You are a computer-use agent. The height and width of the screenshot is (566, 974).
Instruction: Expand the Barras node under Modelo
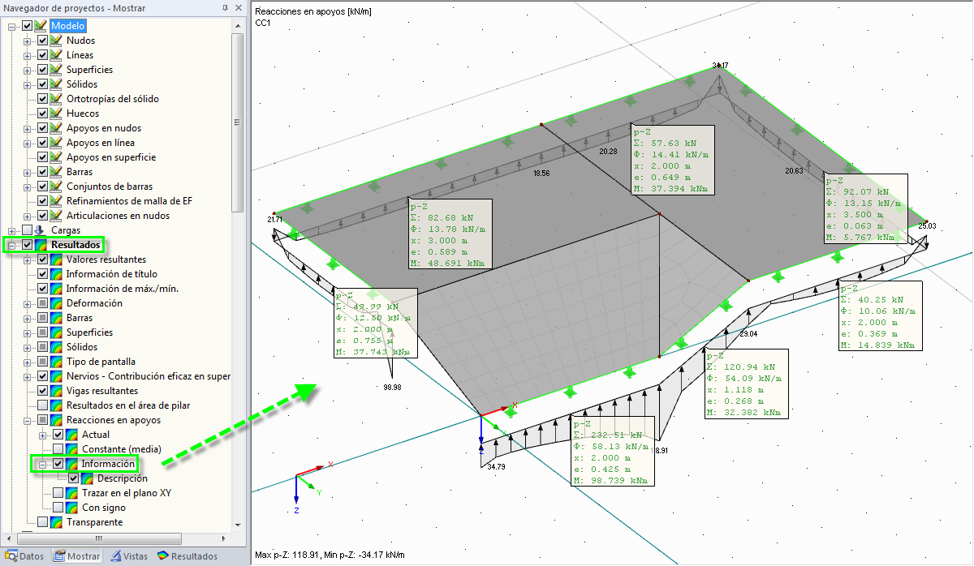coord(28,172)
